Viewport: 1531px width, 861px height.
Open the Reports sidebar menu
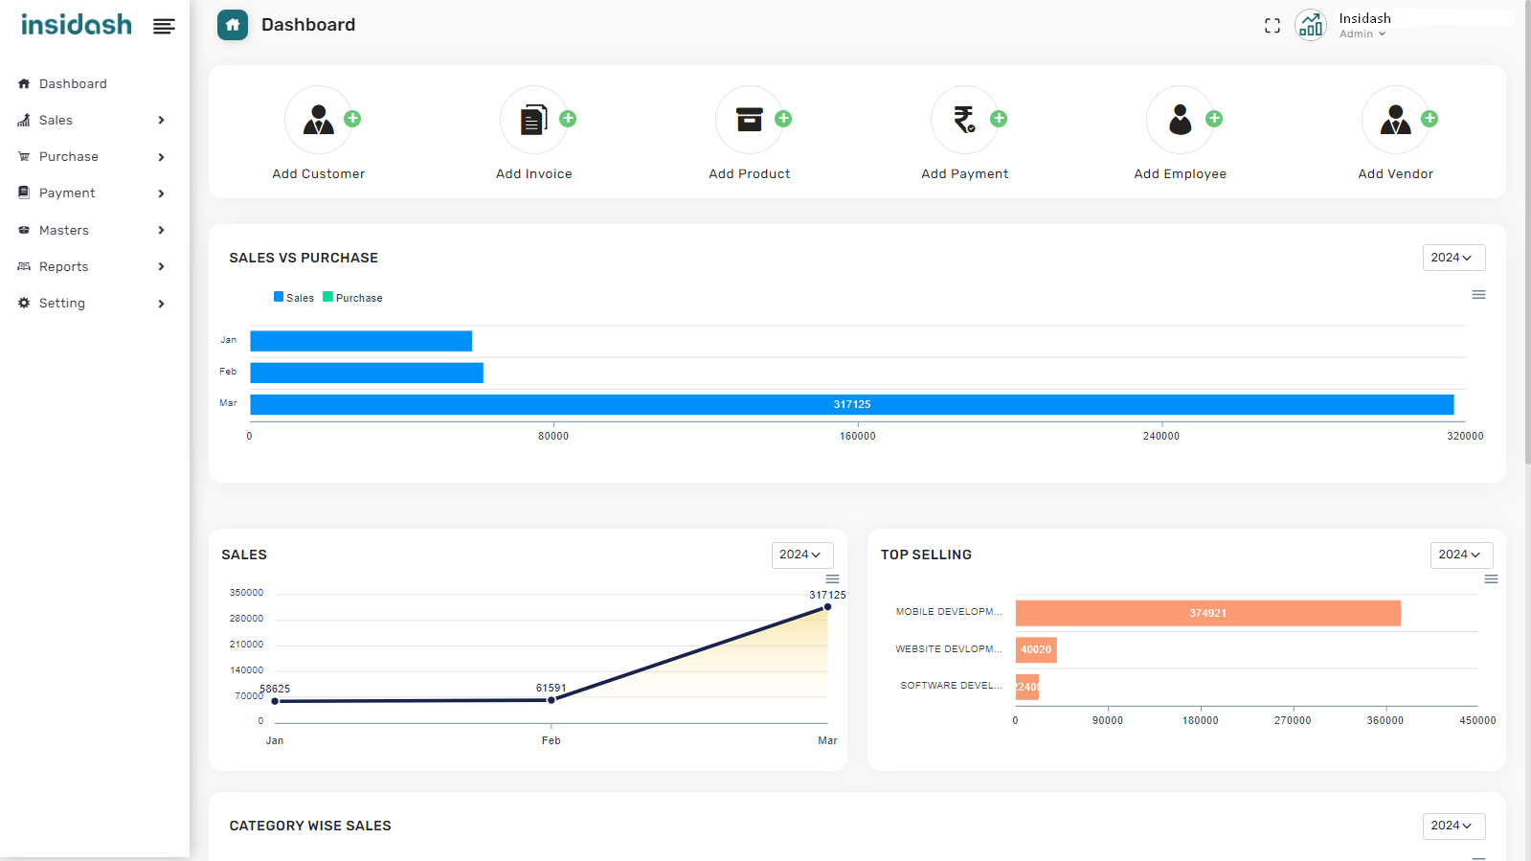point(63,266)
